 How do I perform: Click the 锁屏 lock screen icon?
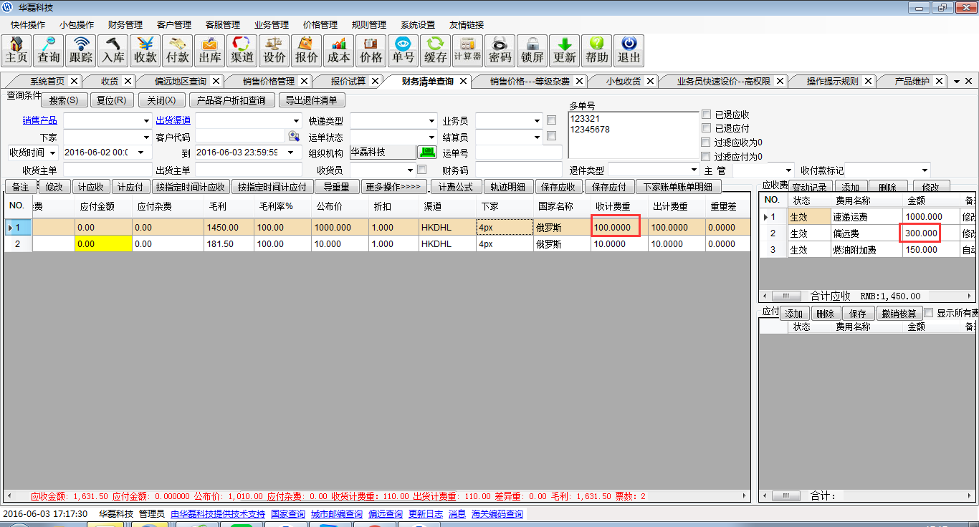532,50
